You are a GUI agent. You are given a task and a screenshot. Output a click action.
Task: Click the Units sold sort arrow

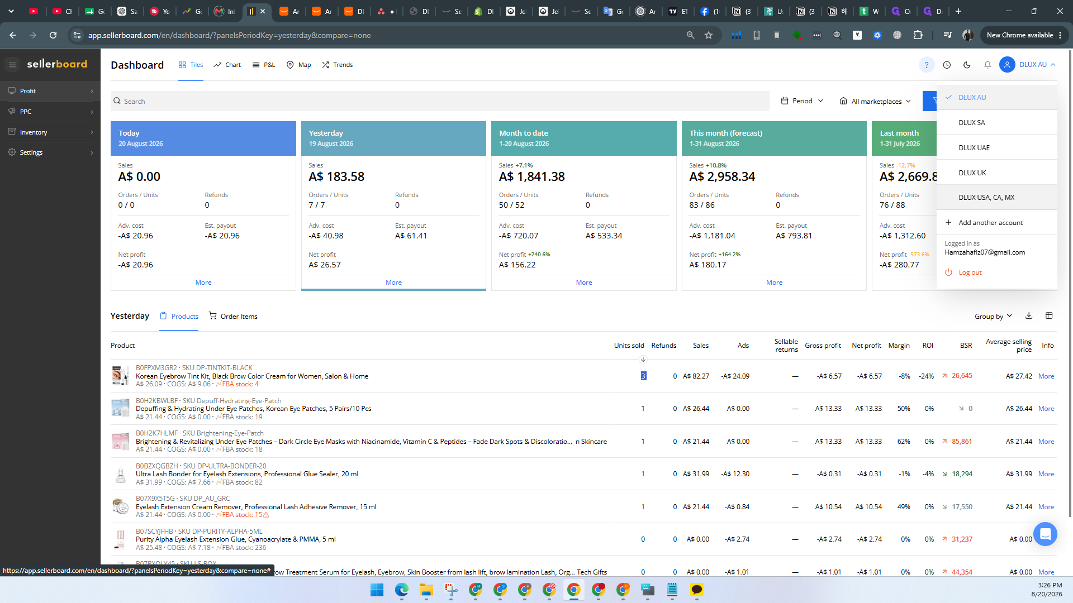click(643, 360)
